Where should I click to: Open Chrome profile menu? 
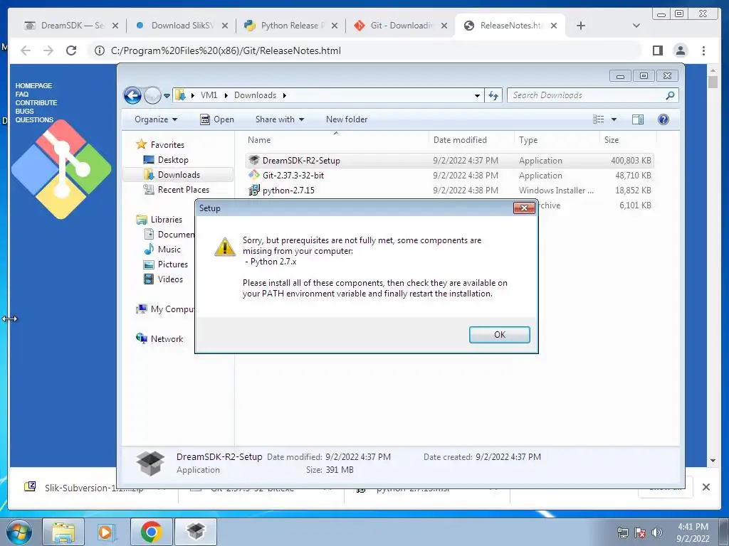click(x=681, y=50)
